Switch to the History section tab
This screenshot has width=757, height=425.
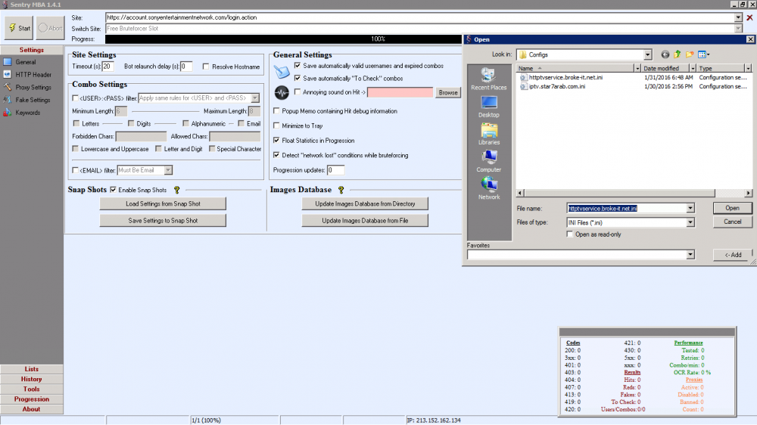(x=32, y=379)
